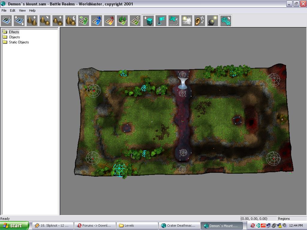
Task: Select the grid selection tool icon
Action: coord(6,21)
